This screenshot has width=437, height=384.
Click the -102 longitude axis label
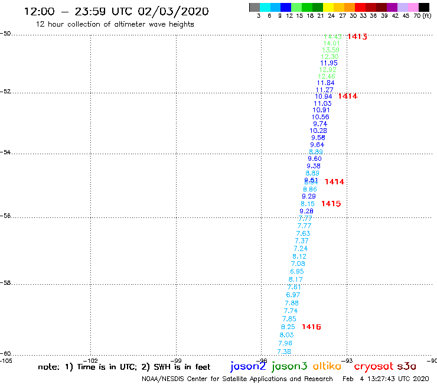click(90, 361)
